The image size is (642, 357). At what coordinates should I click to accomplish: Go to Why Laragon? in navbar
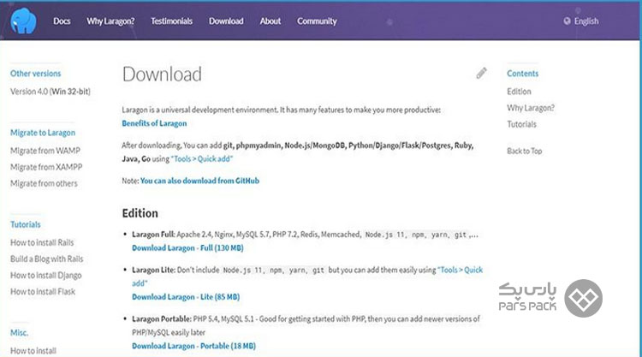pos(110,21)
